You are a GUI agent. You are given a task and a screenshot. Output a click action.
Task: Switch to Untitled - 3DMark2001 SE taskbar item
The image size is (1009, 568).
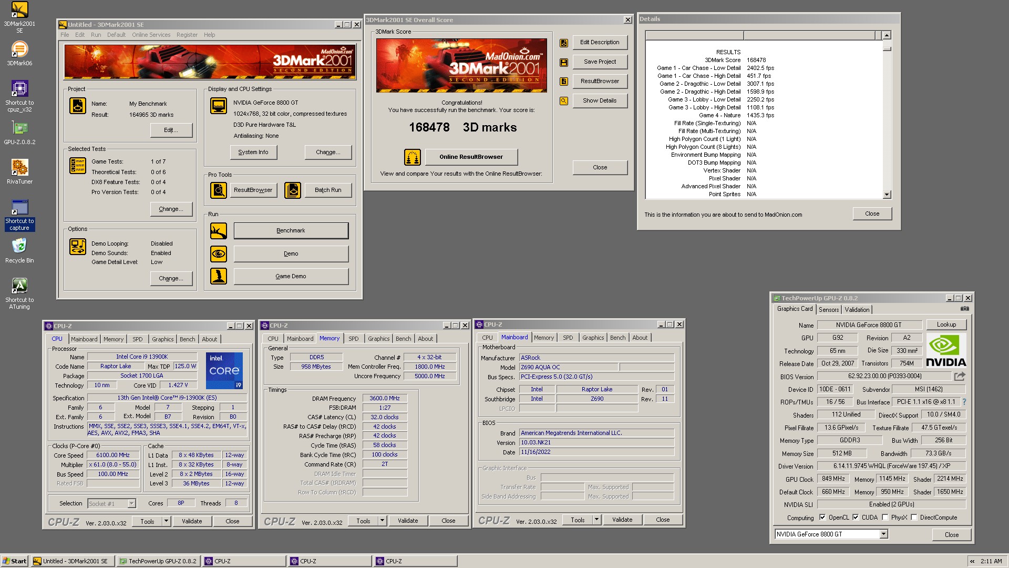[73, 561]
